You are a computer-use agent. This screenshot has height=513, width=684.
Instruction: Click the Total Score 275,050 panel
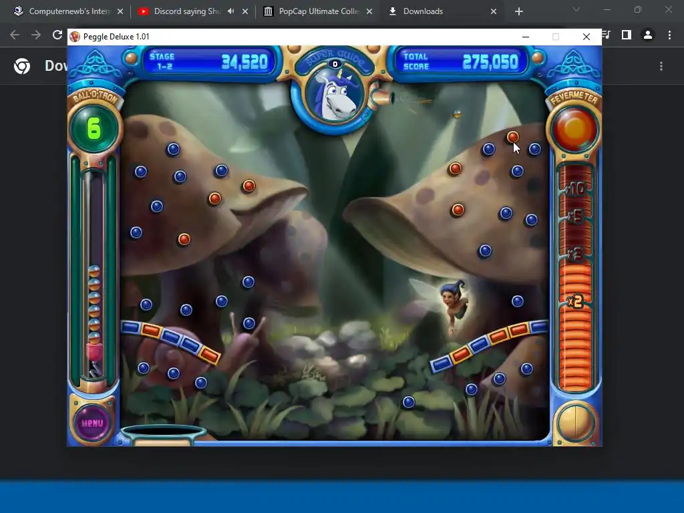(x=462, y=61)
